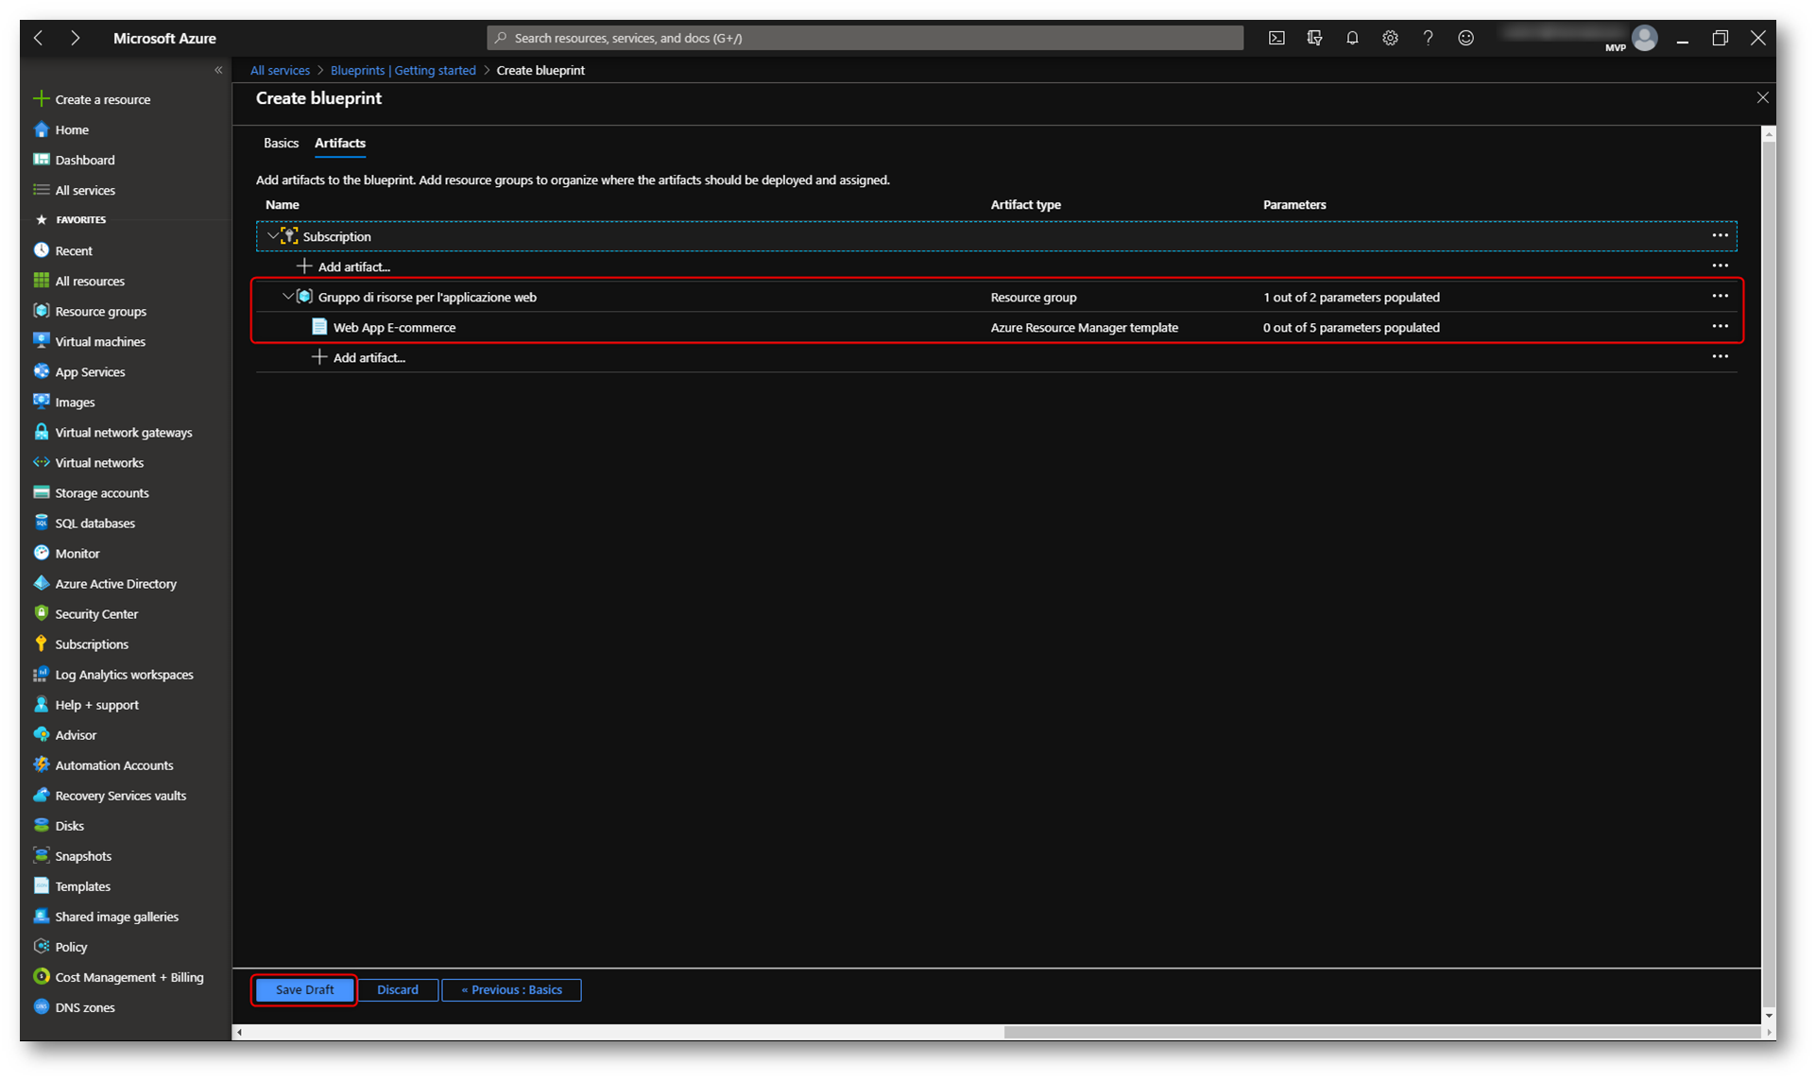Open Subscriptions in the sidebar
Viewport: 1816px width, 1081px height.
click(x=92, y=643)
